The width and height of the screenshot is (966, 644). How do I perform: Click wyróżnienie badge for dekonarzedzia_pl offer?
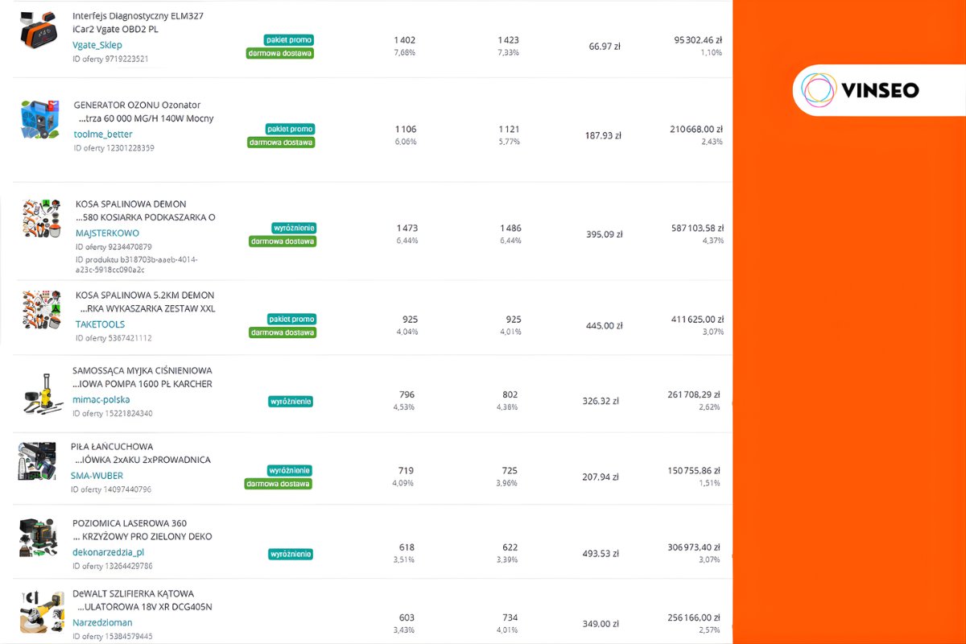[x=291, y=554]
